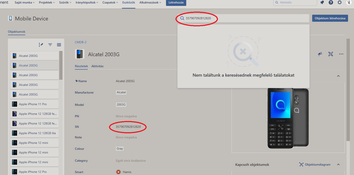This screenshot has height=175, width=354.
Task: Collapse the Kapcsolt objektumok section
Action: pos(338,164)
